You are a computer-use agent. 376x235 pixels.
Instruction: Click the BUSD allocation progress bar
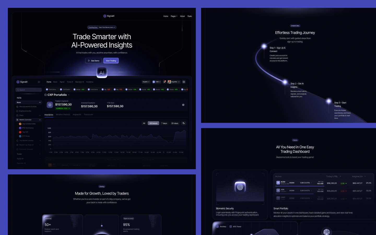tap(300, 186)
